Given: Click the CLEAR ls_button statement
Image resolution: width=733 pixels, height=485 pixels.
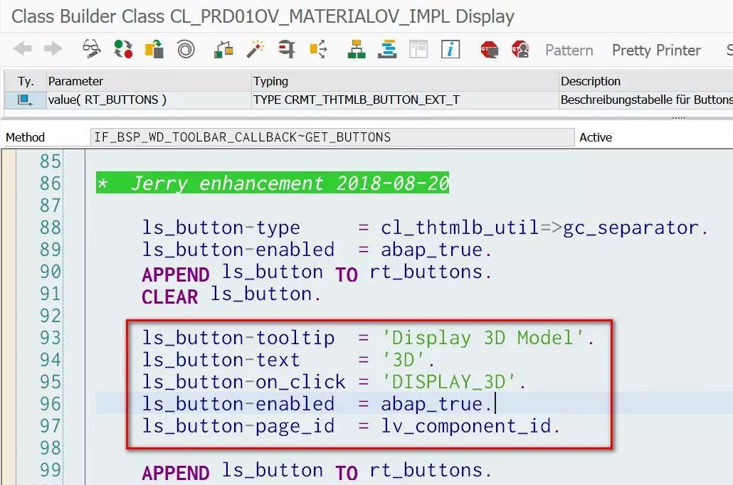Looking at the screenshot, I should coord(231,295).
